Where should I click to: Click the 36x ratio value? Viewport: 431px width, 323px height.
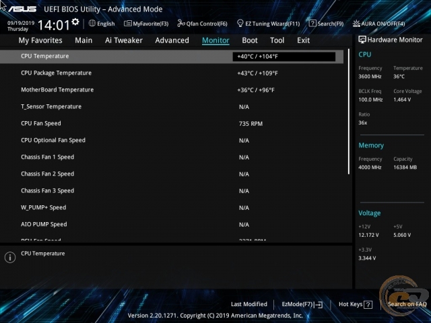(x=363, y=122)
